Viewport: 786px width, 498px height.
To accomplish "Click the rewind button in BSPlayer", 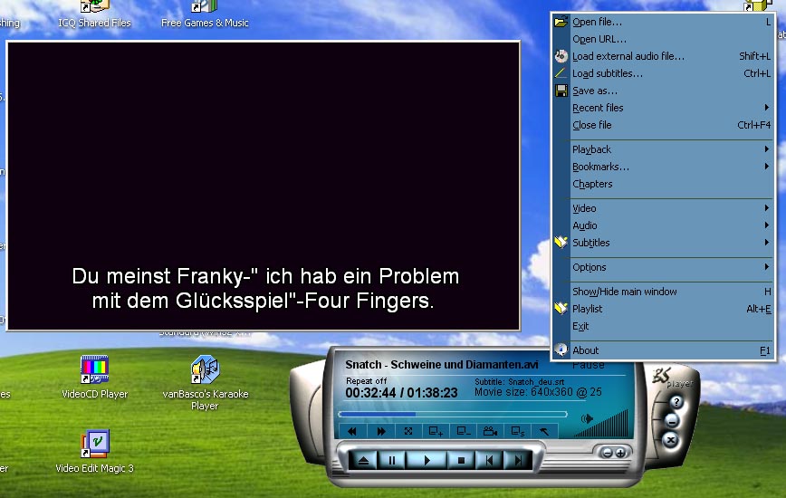I will 352,431.
